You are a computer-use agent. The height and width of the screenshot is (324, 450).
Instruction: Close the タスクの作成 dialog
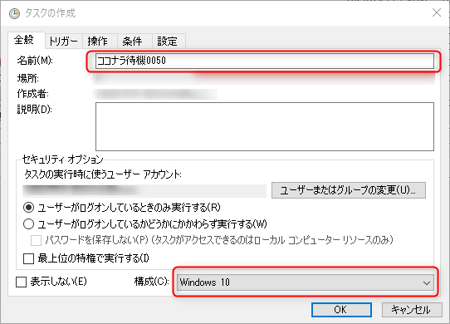point(437,12)
